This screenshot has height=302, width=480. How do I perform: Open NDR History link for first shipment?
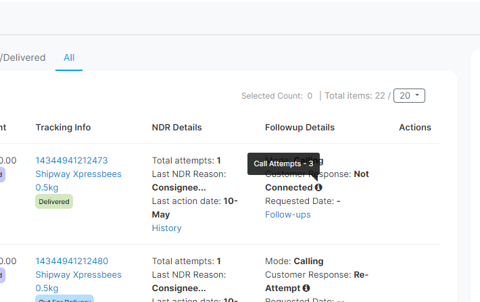pos(167,228)
